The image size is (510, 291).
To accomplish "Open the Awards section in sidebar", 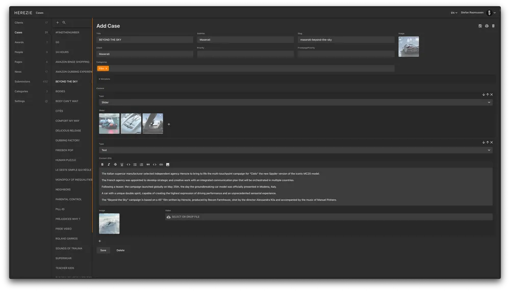I will tap(19, 42).
